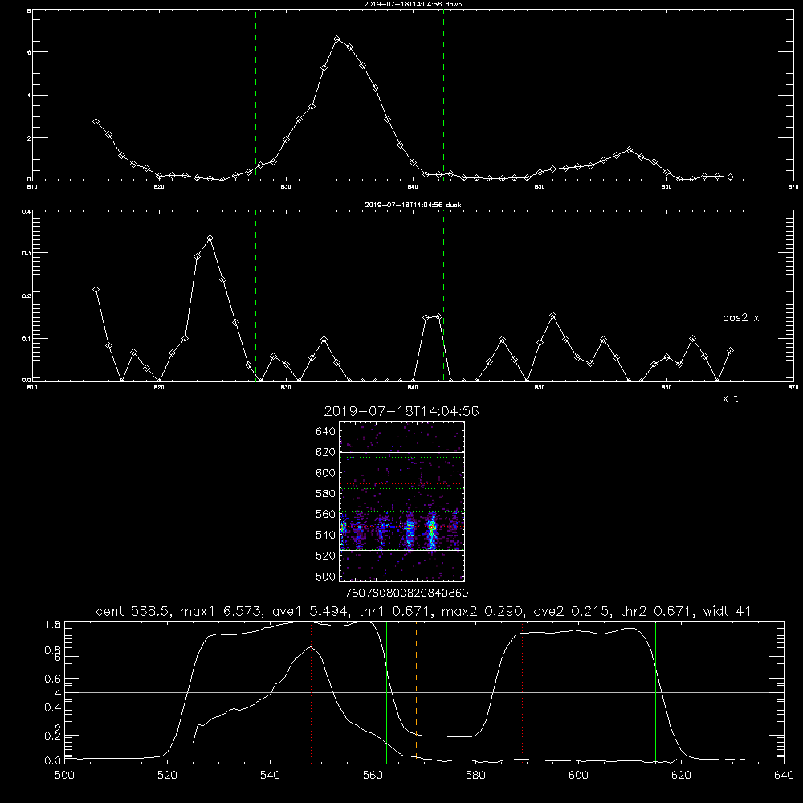Select the 'widt 41' value
The width and height of the screenshot is (803, 803).
(x=728, y=611)
